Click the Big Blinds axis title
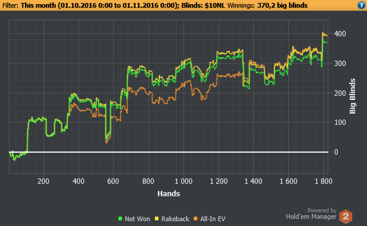Screen dimensions: 367x226 click(x=353, y=96)
